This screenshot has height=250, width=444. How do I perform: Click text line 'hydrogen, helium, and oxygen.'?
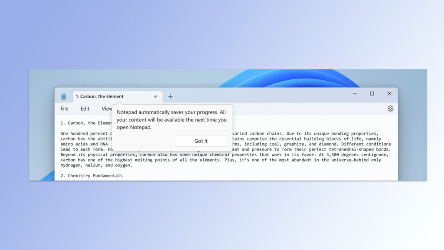(x=96, y=165)
